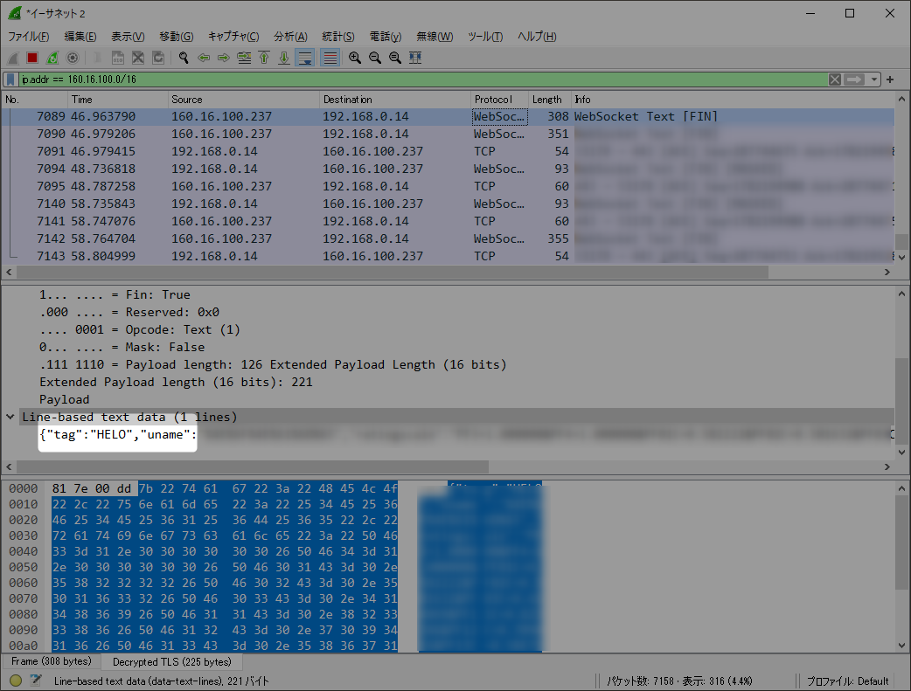Open capture file properties status icon
The image size is (911, 691).
pos(36,681)
